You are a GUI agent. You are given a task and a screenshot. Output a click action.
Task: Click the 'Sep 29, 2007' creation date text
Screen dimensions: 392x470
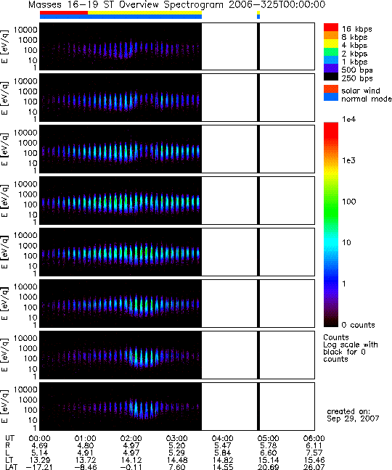pyautogui.click(x=353, y=419)
